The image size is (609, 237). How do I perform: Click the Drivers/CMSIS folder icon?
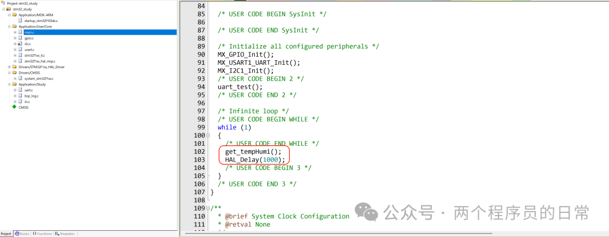14,73
